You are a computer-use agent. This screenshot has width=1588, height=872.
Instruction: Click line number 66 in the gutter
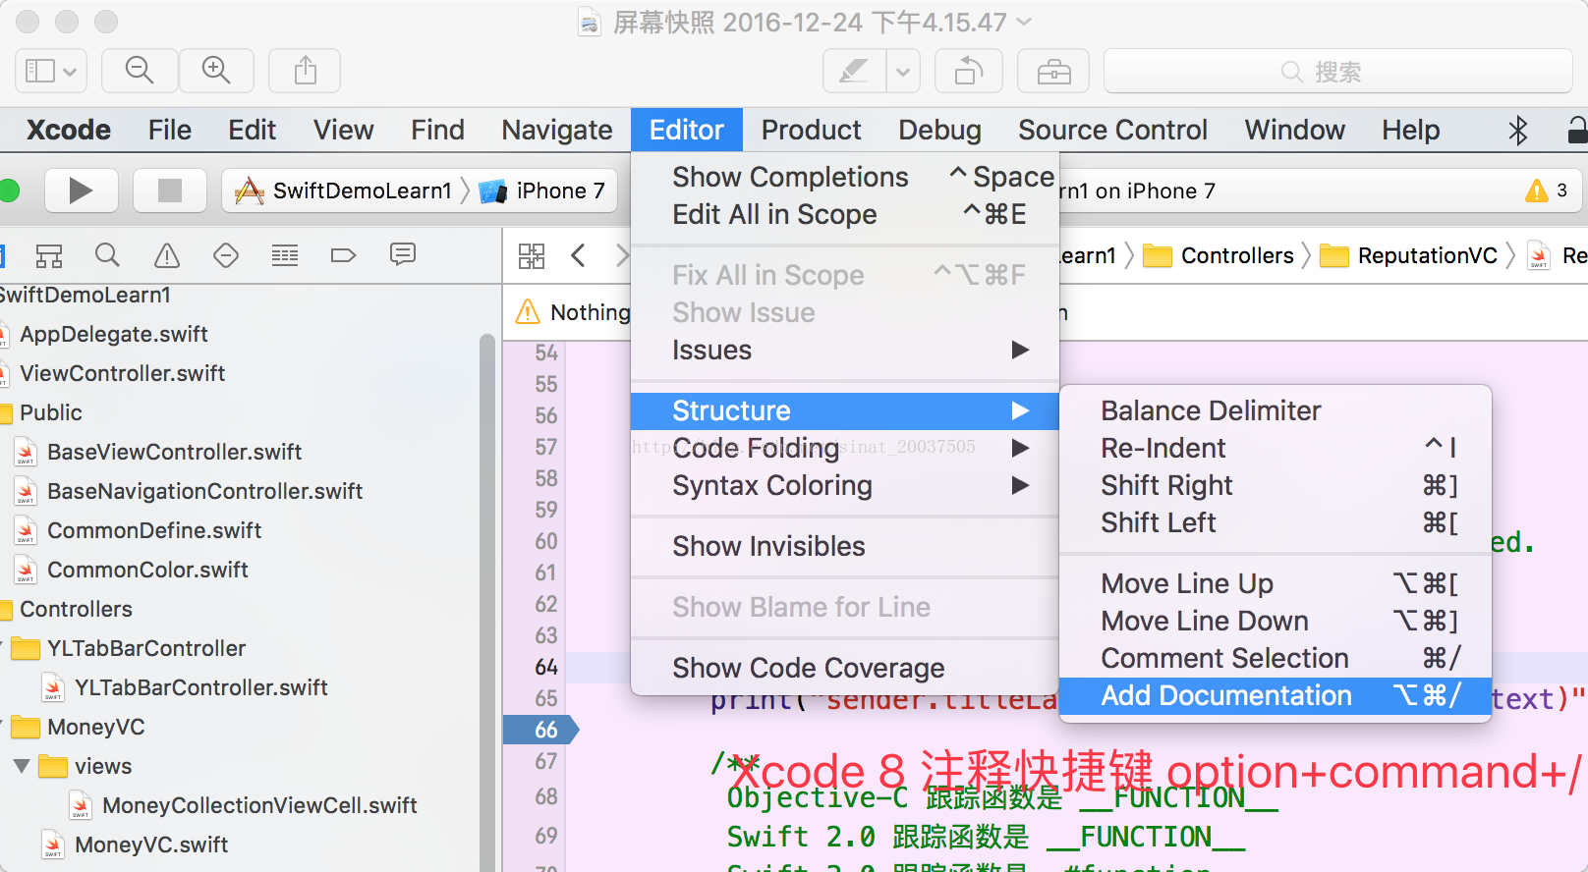tap(546, 730)
